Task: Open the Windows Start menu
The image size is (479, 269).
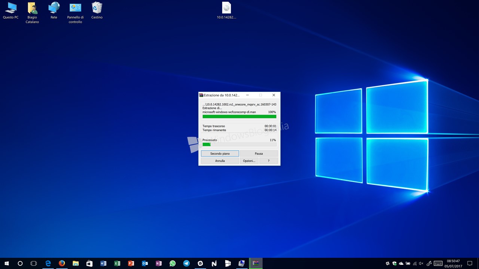Action: pyautogui.click(x=6, y=263)
